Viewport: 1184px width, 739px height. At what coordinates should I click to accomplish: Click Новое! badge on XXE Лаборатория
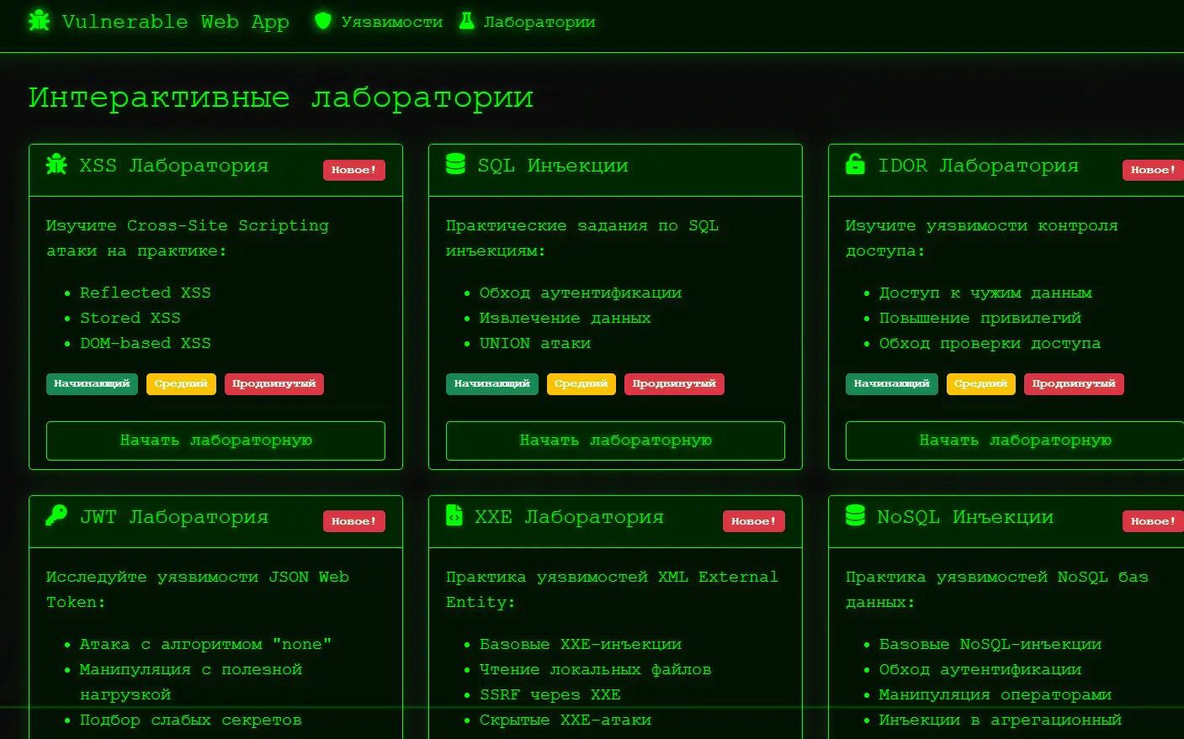click(754, 521)
